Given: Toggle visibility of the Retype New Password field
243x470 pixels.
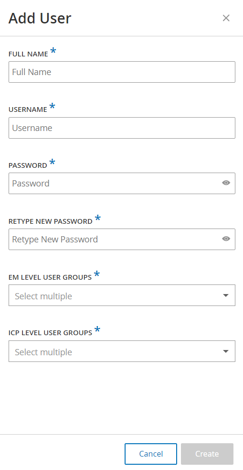Looking at the screenshot, I should [x=226, y=239].
